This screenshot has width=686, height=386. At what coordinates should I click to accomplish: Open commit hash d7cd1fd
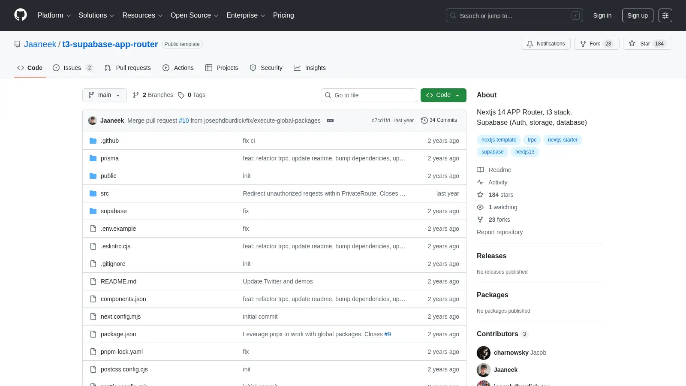click(x=381, y=121)
